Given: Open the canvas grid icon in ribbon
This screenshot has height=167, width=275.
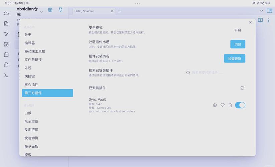Looking at the screenshot, I should pos(6,44).
